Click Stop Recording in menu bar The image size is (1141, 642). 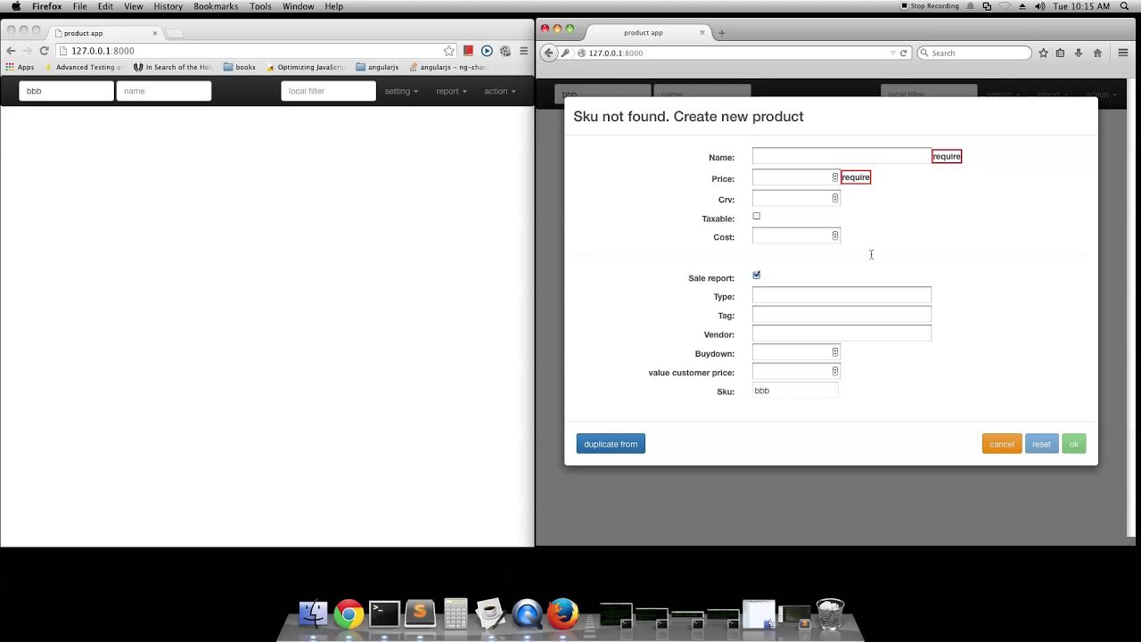pos(930,6)
